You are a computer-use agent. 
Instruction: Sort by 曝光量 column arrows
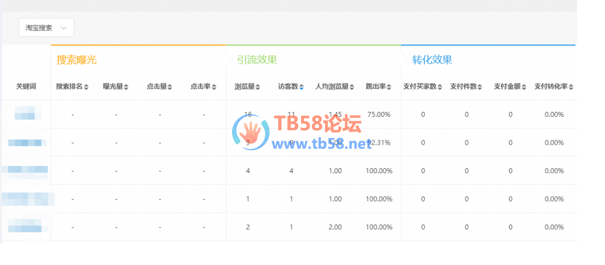[126, 87]
